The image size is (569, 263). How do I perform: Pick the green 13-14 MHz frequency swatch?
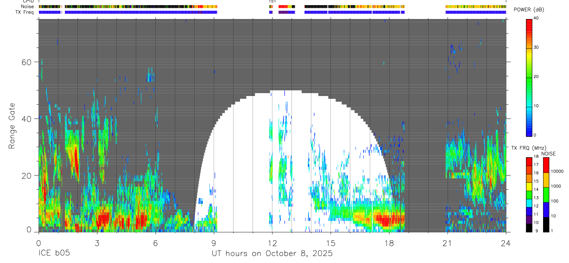[x=529, y=194]
